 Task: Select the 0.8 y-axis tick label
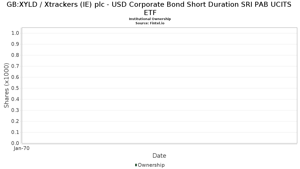[15, 55]
